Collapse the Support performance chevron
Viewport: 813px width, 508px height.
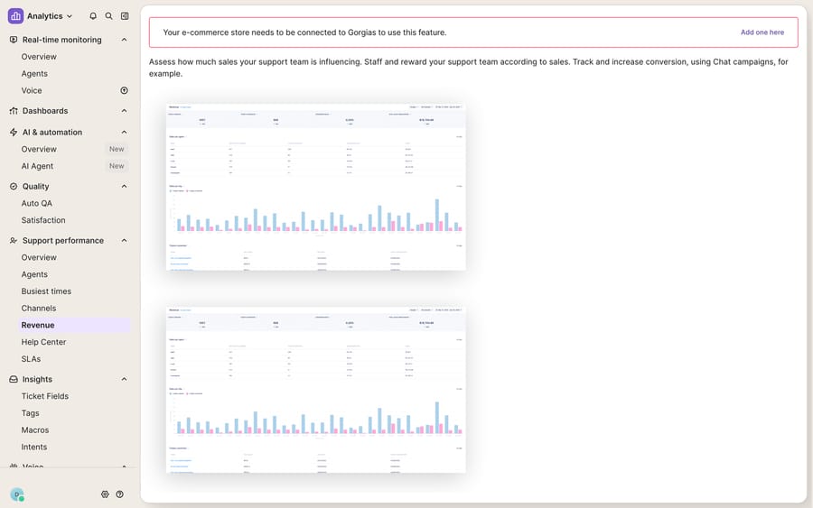[x=125, y=241]
